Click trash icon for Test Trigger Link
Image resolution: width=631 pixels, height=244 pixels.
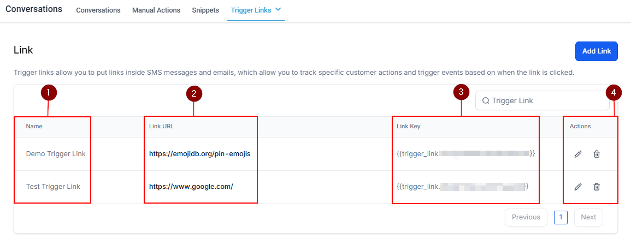(597, 187)
